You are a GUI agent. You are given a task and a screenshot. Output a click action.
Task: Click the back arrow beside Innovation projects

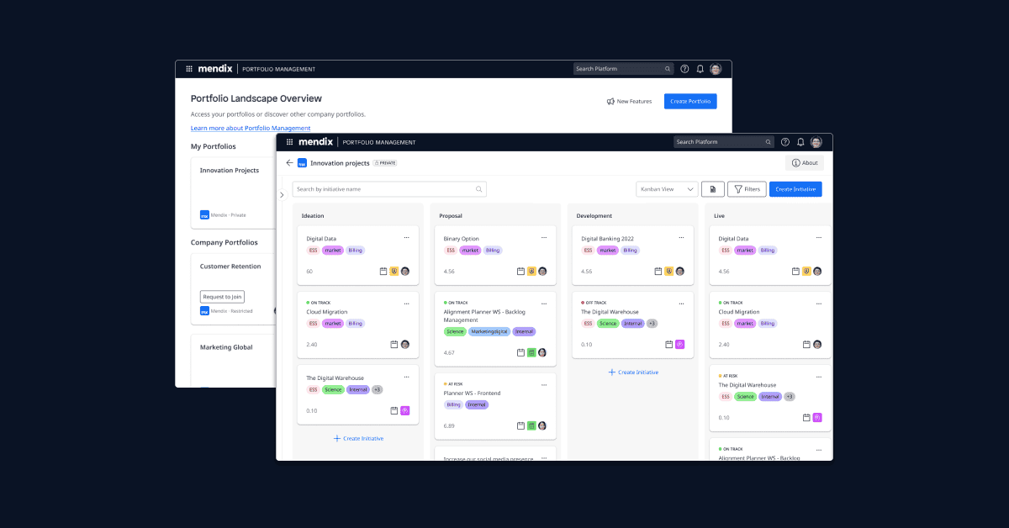(x=289, y=163)
